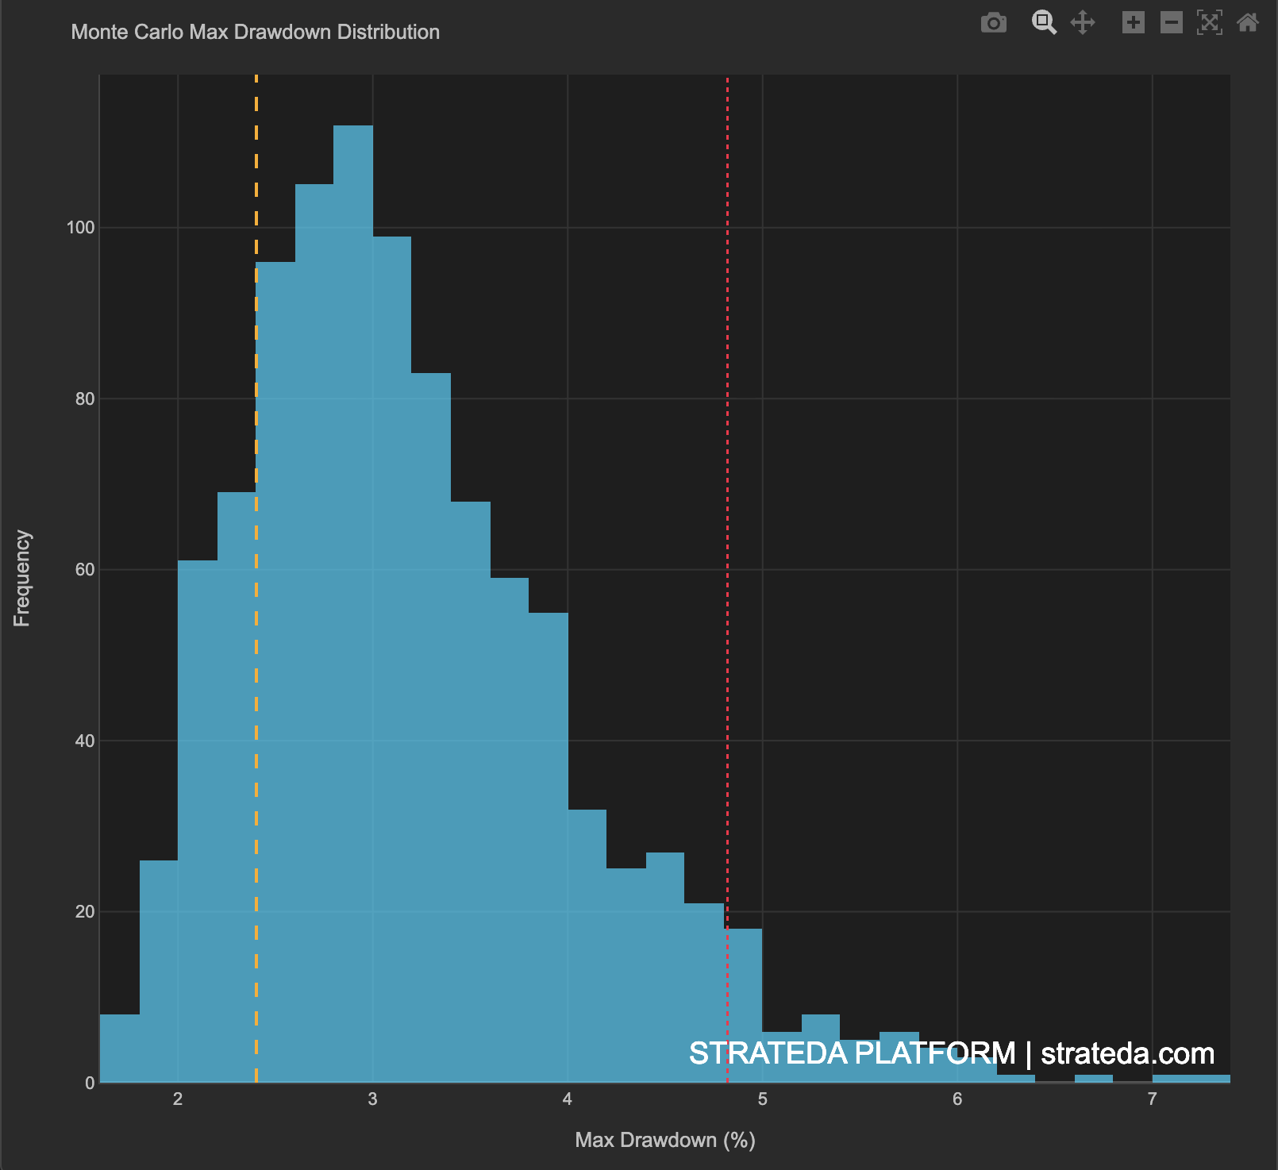Viewport: 1278px width, 1170px height.
Task: Download the chart as a PNG image
Action: tap(994, 24)
